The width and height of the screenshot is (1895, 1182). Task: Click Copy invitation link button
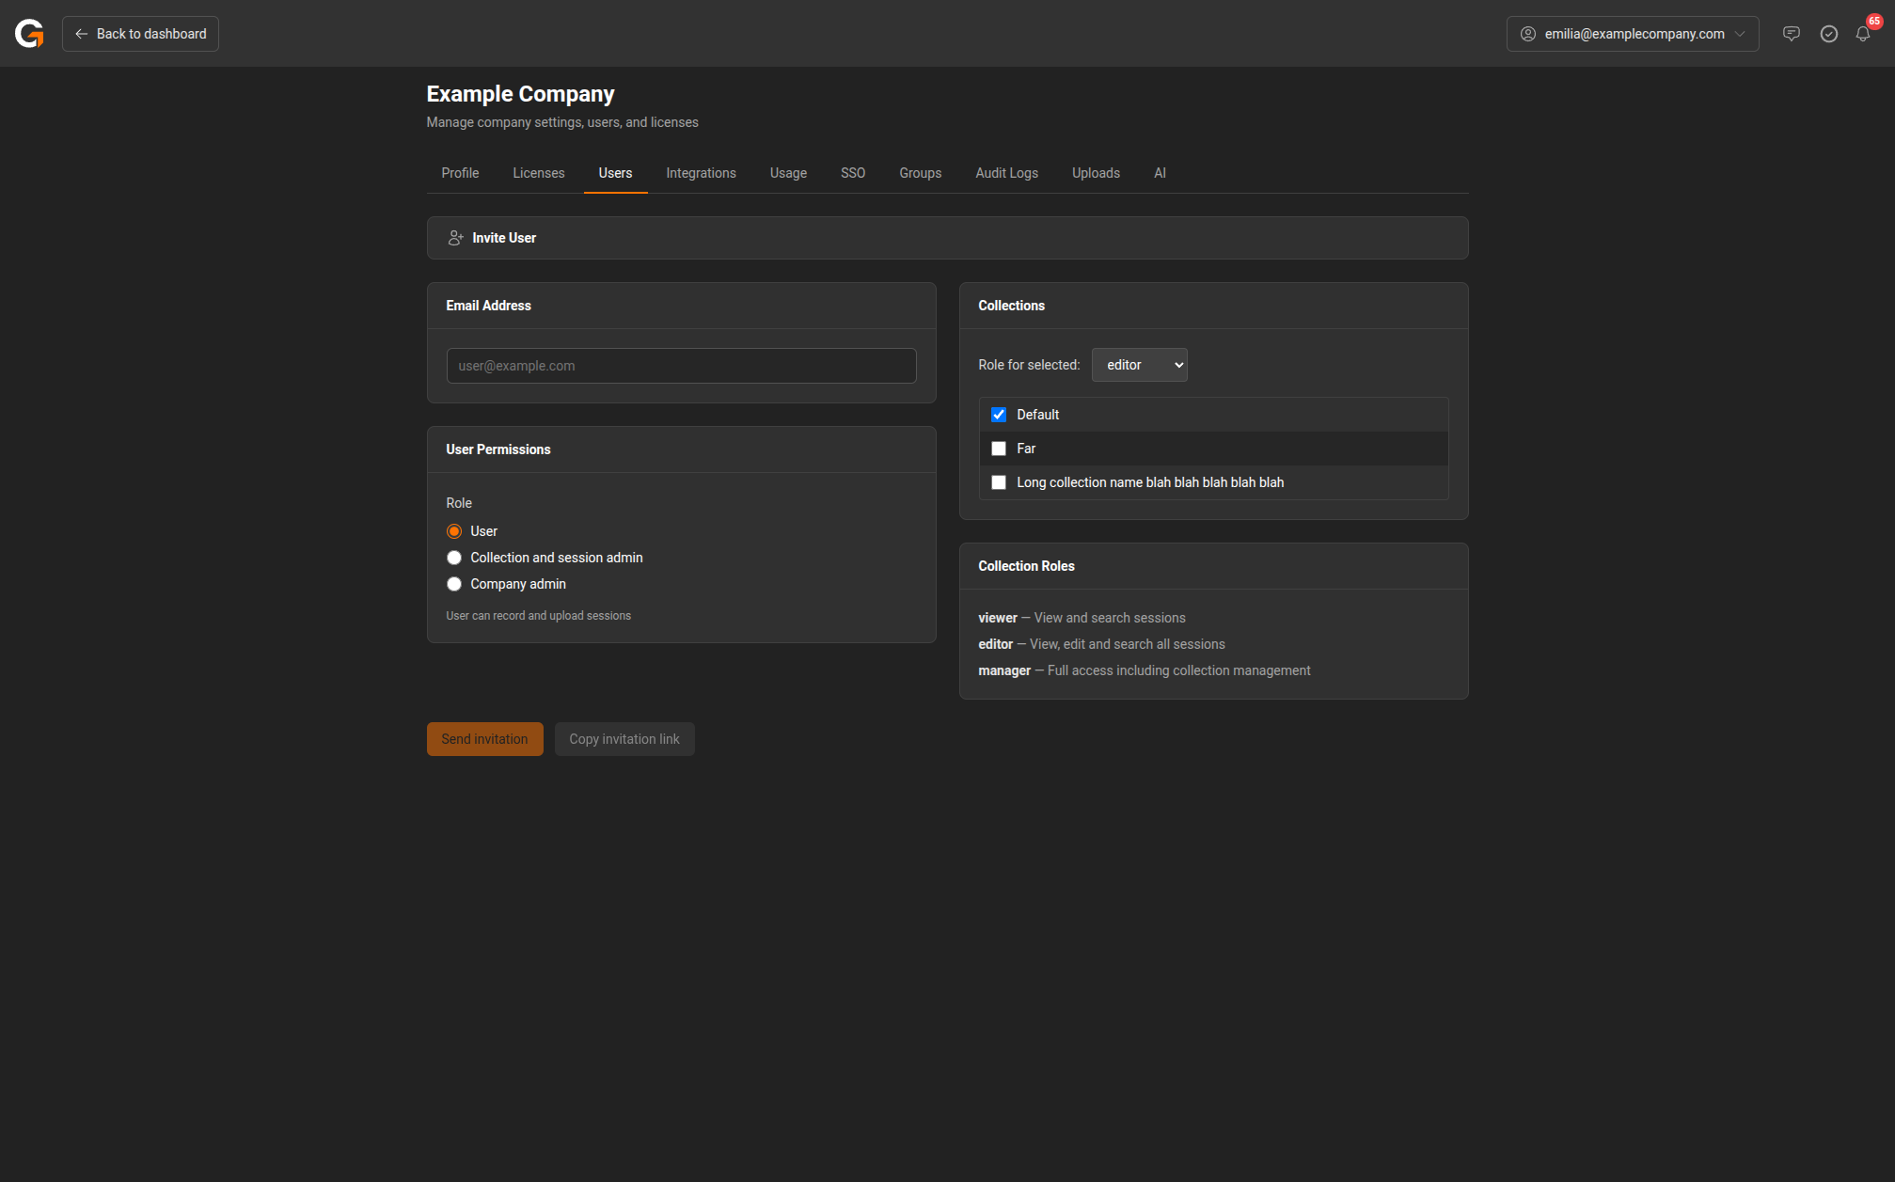pos(624,739)
